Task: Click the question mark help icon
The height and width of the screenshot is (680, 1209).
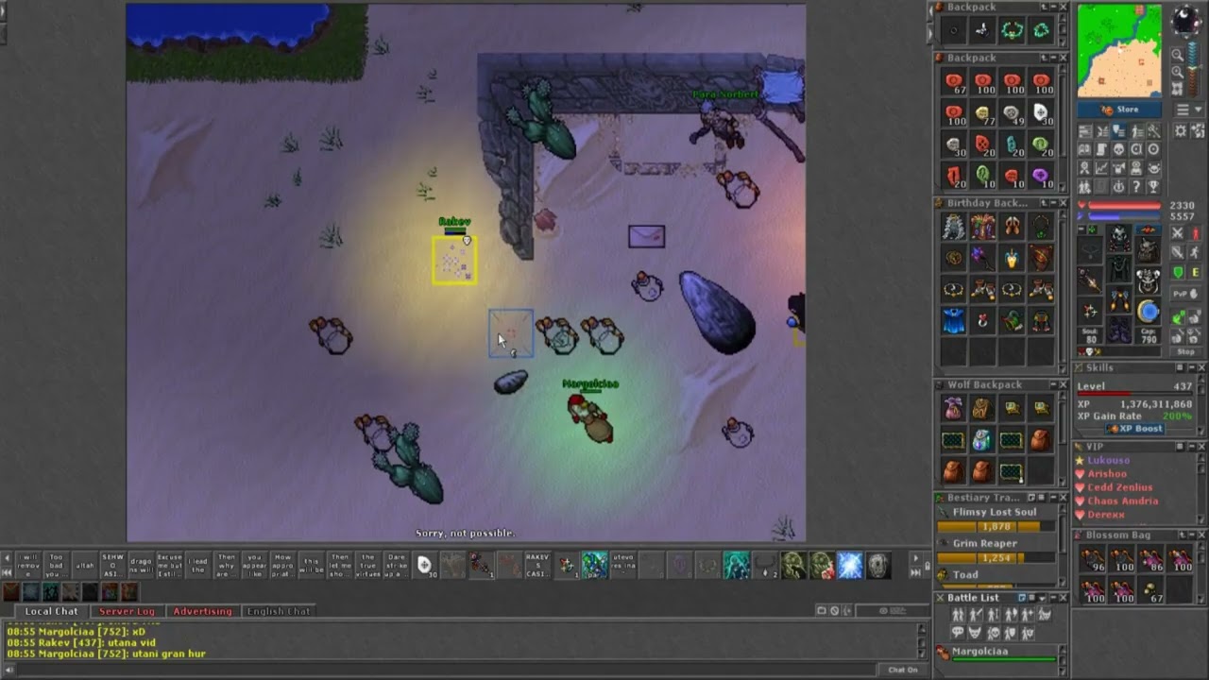Action: [x=1136, y=186]
